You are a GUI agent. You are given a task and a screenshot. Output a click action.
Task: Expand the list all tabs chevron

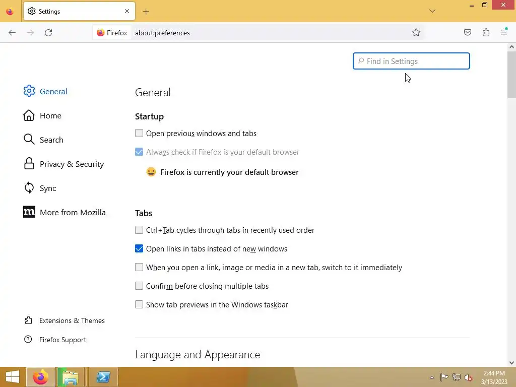tap(432, 11)
